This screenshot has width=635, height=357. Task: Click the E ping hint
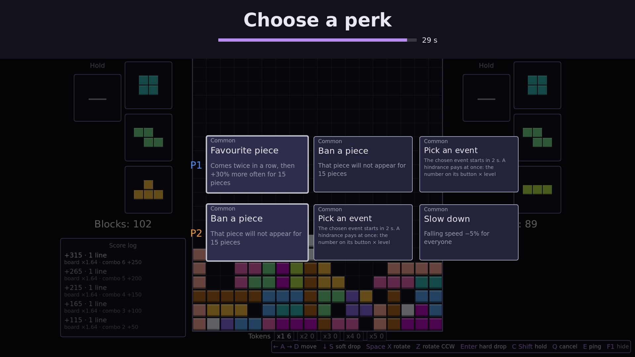(592, 346)
